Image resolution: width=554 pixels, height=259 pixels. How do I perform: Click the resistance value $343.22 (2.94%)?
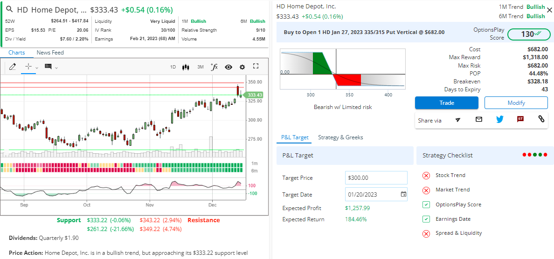coord(161,220)
